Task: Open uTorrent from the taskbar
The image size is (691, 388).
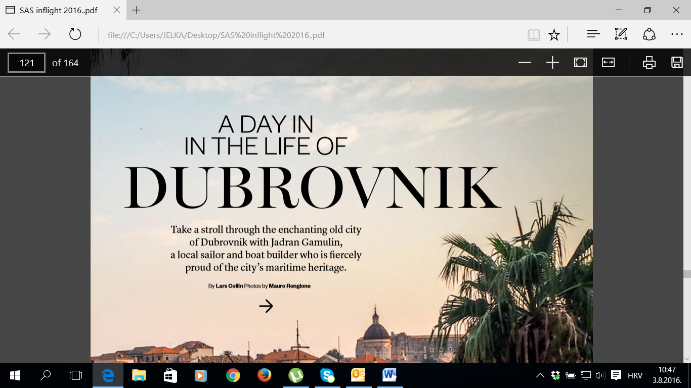Action: click(295, 375)
